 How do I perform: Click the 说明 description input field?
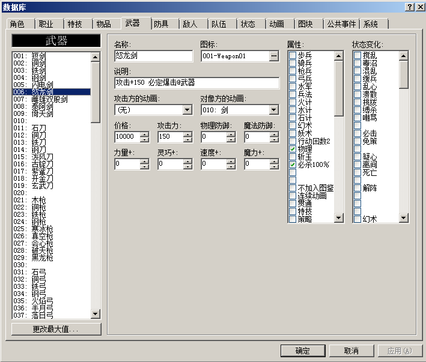tap(197, 83)
